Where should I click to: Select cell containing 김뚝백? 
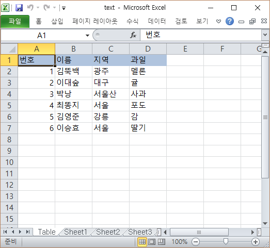pos(73,71)
